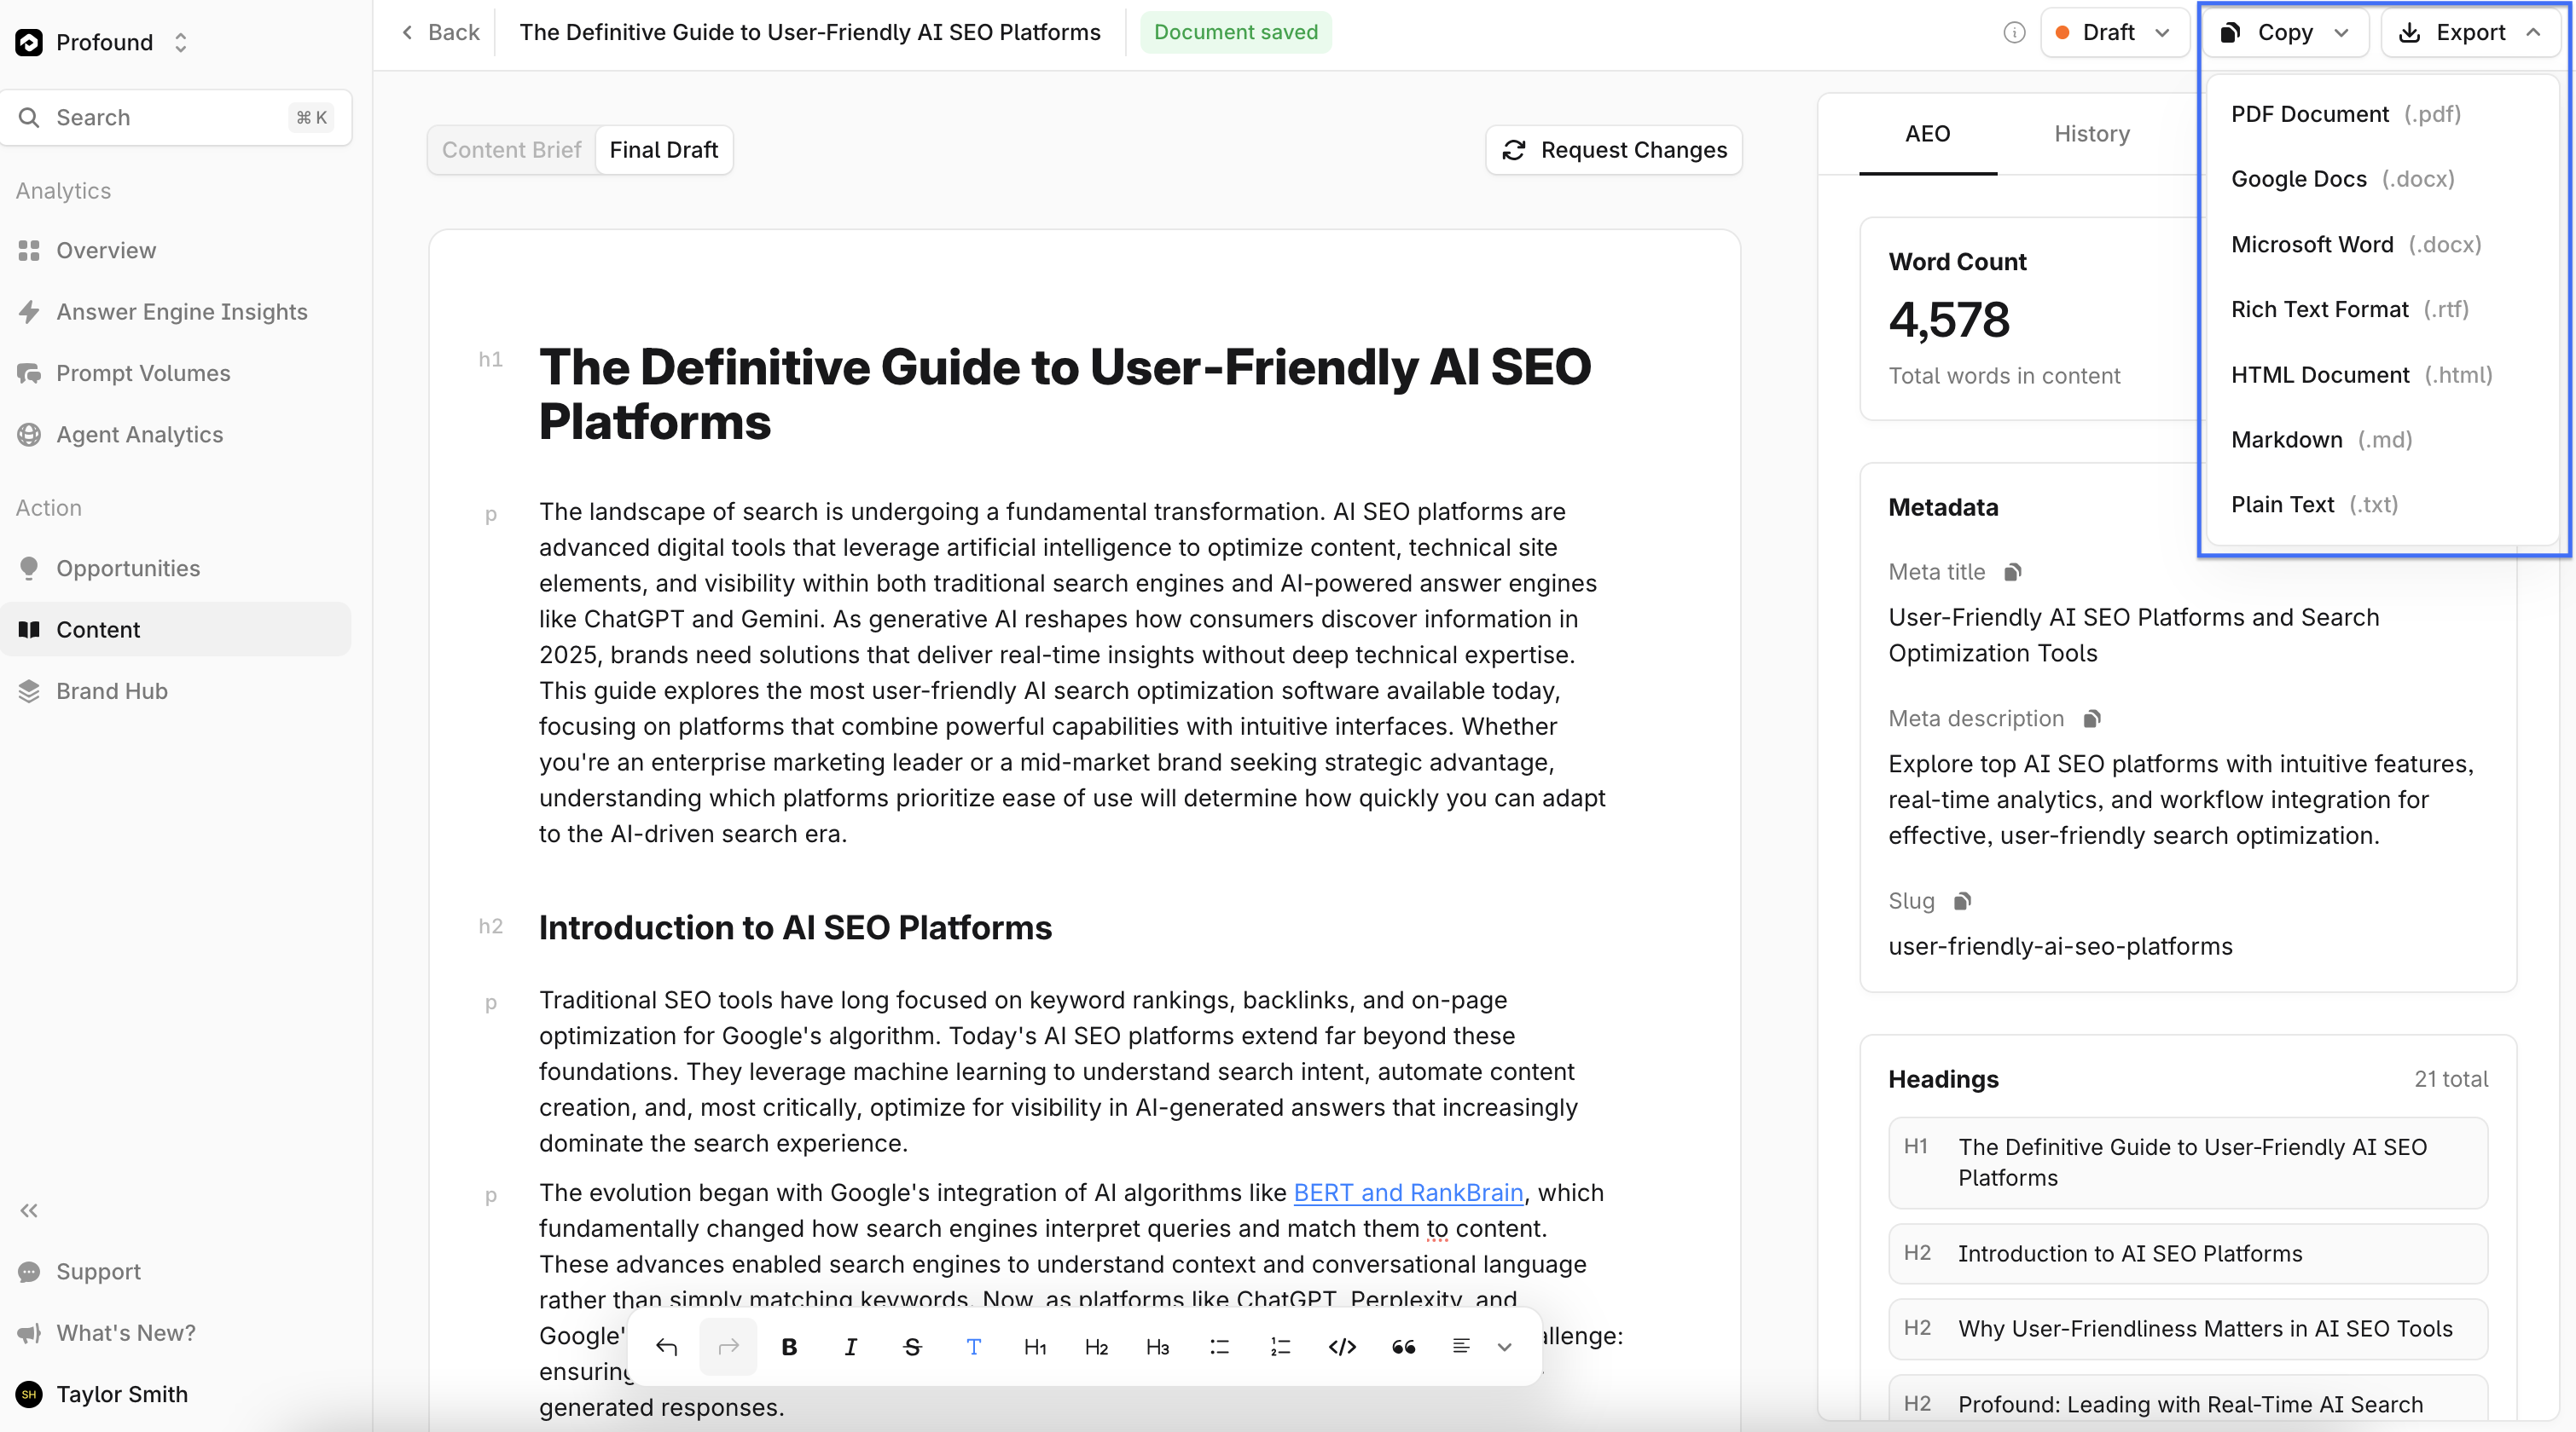Click the document title in header bar
The image size is (2576, 1432).
[x=810, y=32]
